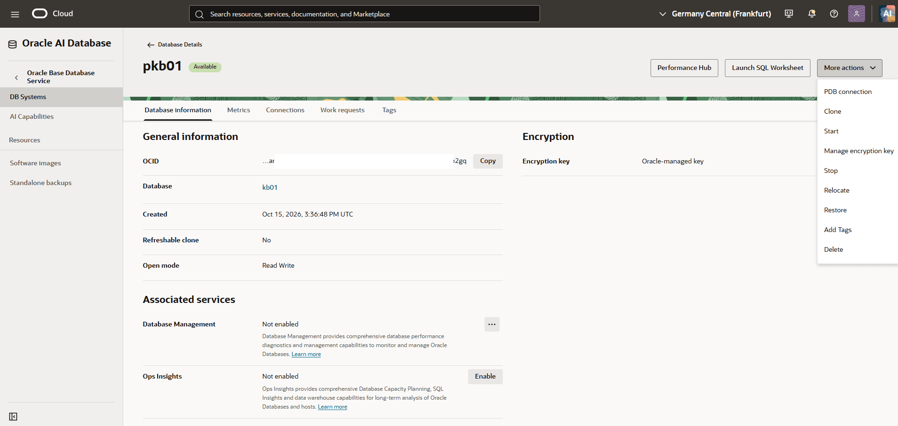This screenshot has width=898, height=426.
Task: Click the Oracle AI Database icon
Action: [x=13, y=44]
